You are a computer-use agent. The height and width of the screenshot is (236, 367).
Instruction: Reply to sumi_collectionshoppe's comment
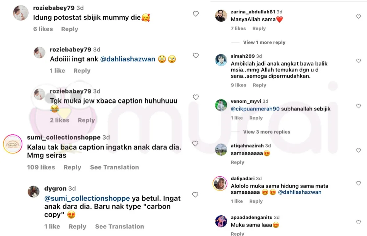[x=72, y=167]
